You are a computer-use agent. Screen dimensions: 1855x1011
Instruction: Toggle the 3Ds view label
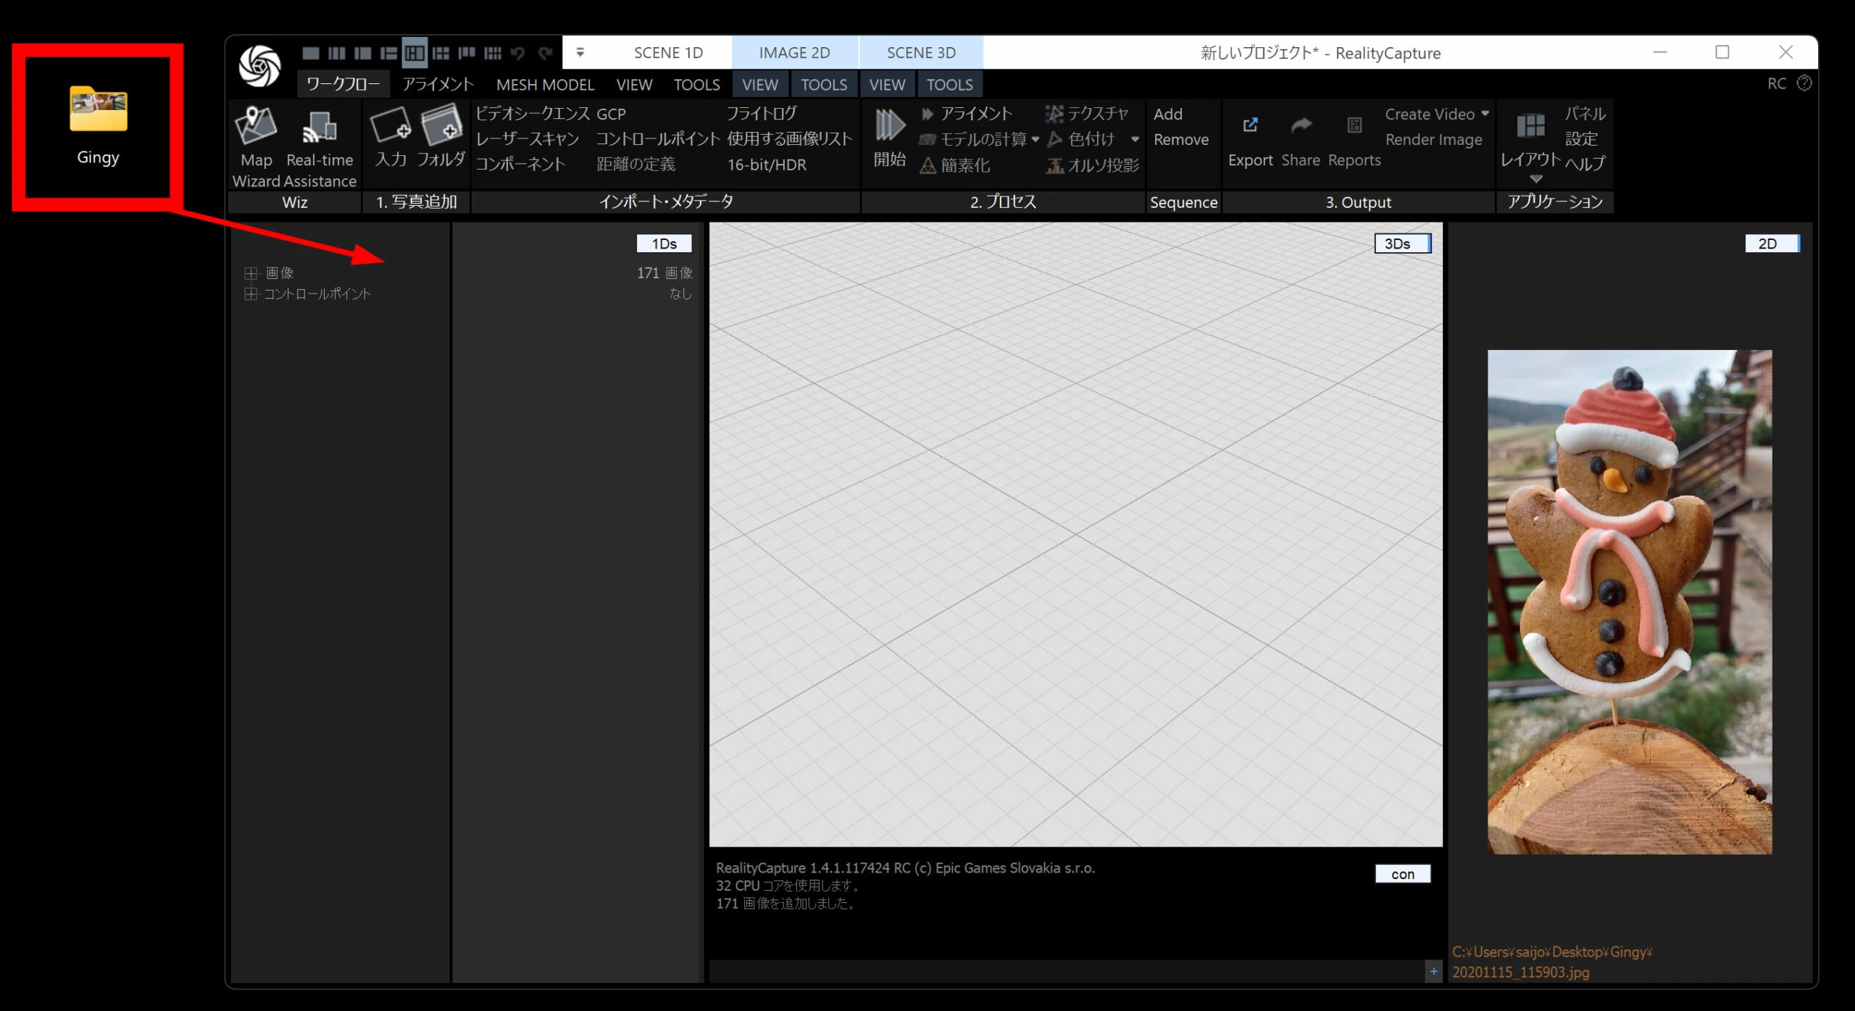coord(1401,244)
